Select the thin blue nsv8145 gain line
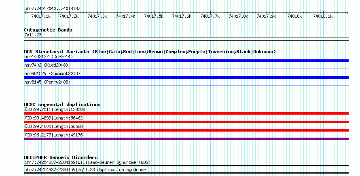The width and height of the screenshot is (360, 176). click(186, 86)
